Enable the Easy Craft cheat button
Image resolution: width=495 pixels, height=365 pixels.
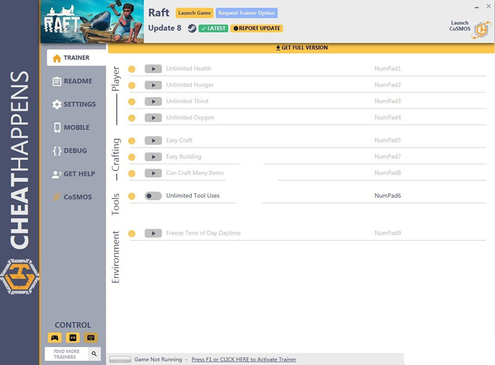[153, 141]
